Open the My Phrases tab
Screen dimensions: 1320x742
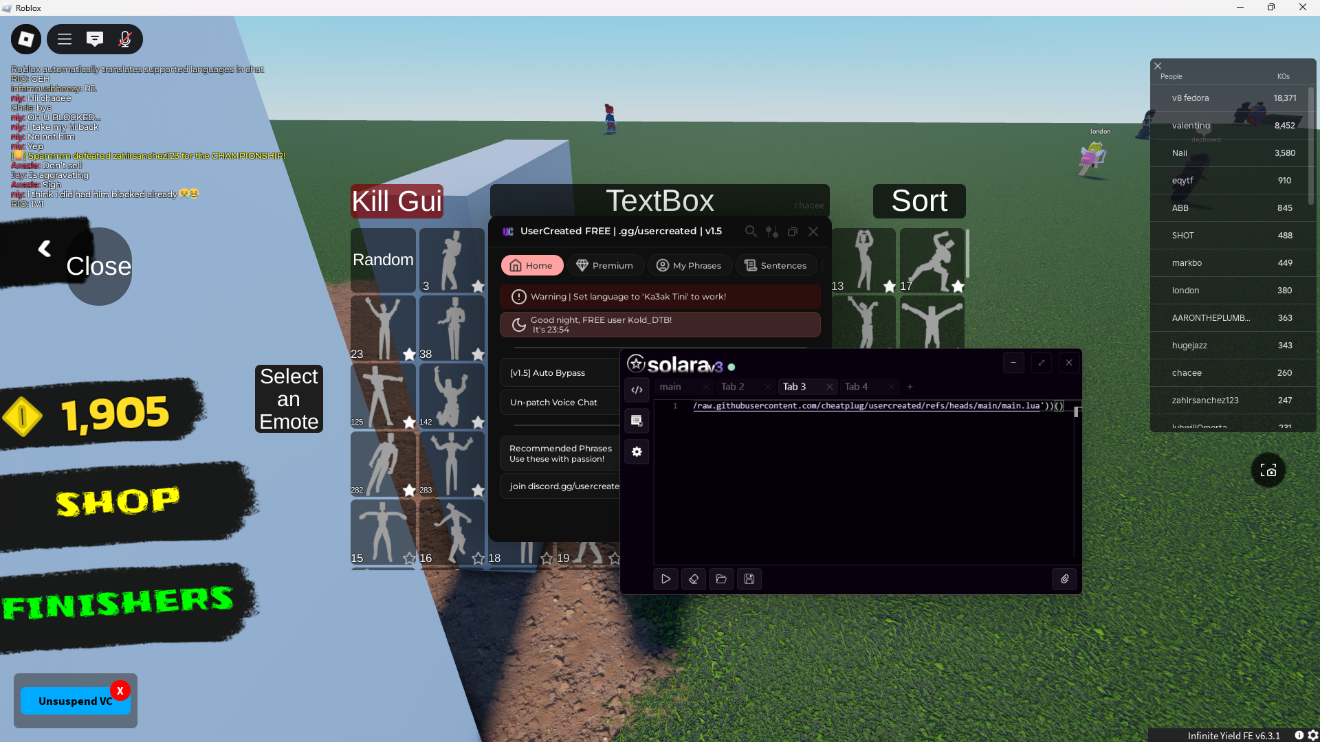(689, 266)
